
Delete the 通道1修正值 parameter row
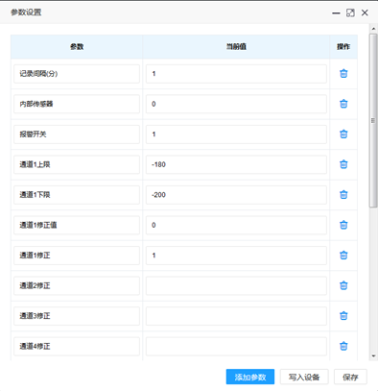point(343,225)
